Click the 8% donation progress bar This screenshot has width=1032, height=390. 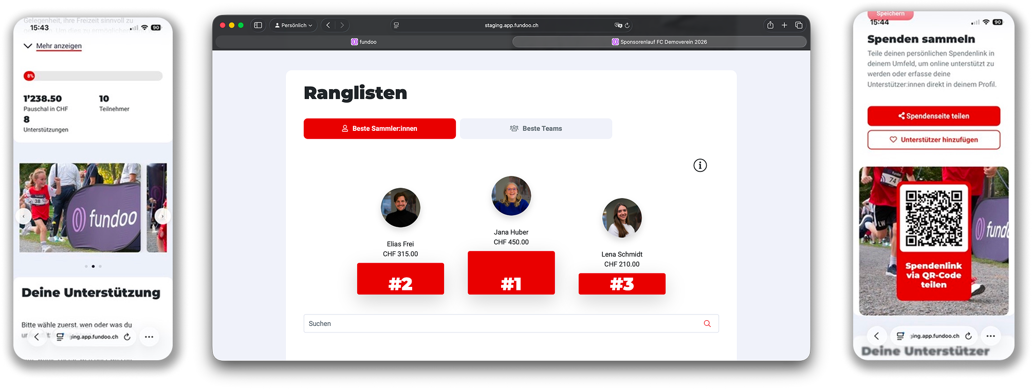click(93, 76)
